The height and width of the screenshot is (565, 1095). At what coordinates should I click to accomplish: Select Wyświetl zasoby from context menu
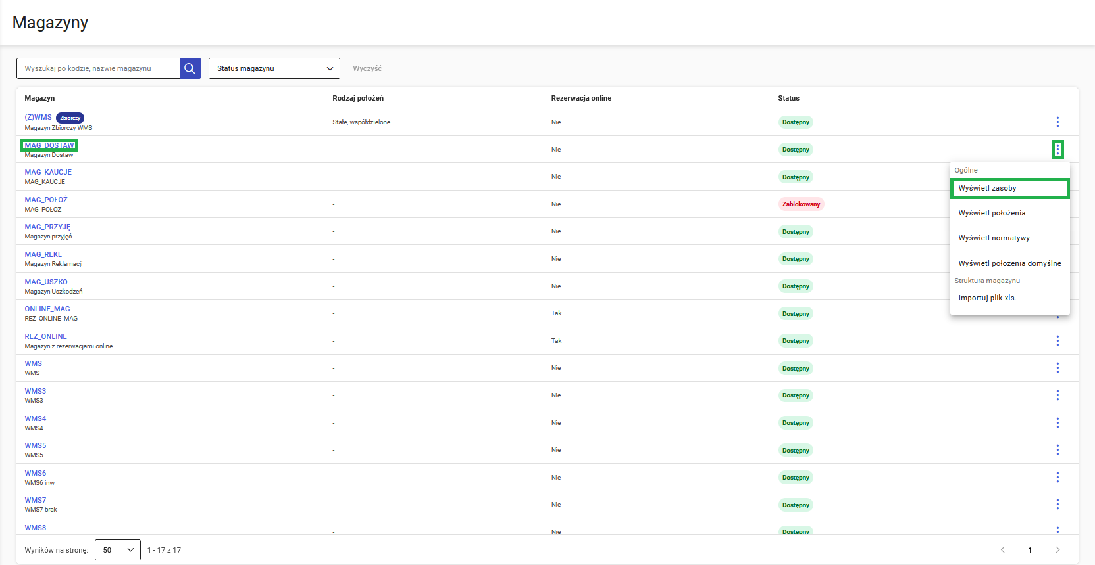click(1009, 189)
